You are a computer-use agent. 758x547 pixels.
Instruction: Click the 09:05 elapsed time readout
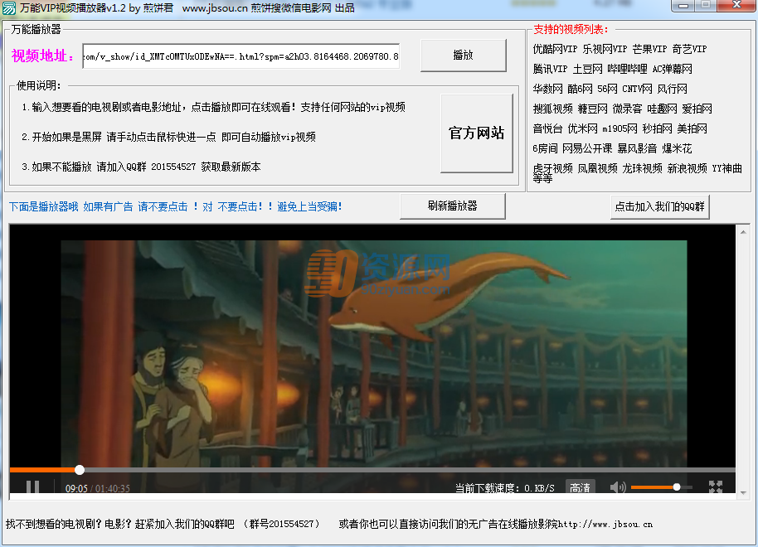point(76,488)
